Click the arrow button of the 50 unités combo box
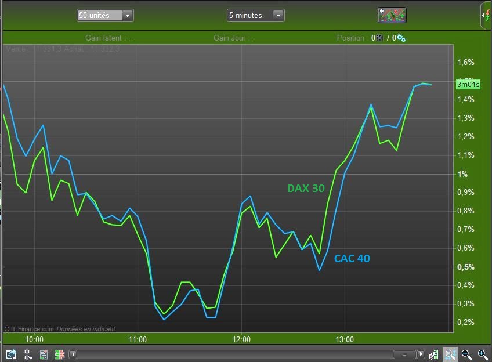 click(x=128, y=15)
